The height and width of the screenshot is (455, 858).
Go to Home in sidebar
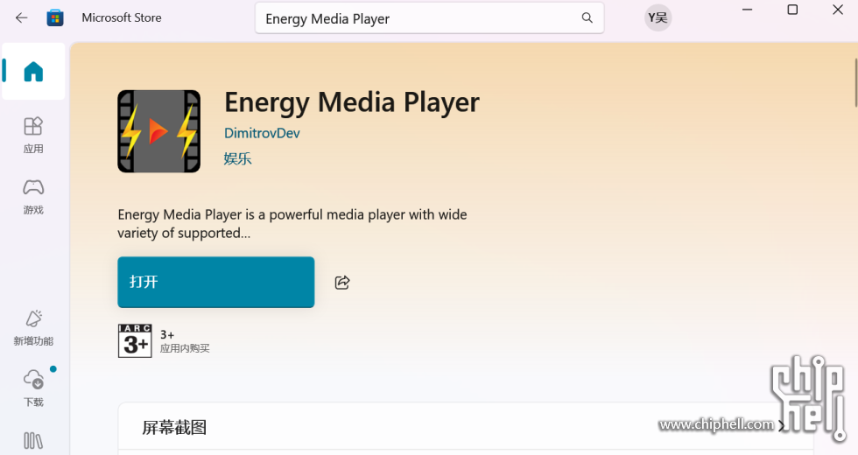pyautogui.click(x=33, y=72)
